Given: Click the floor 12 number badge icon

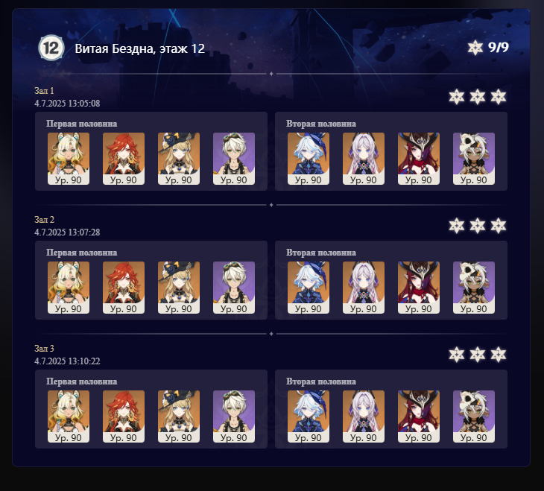Looking at the screenshot, I should [51, 48].
